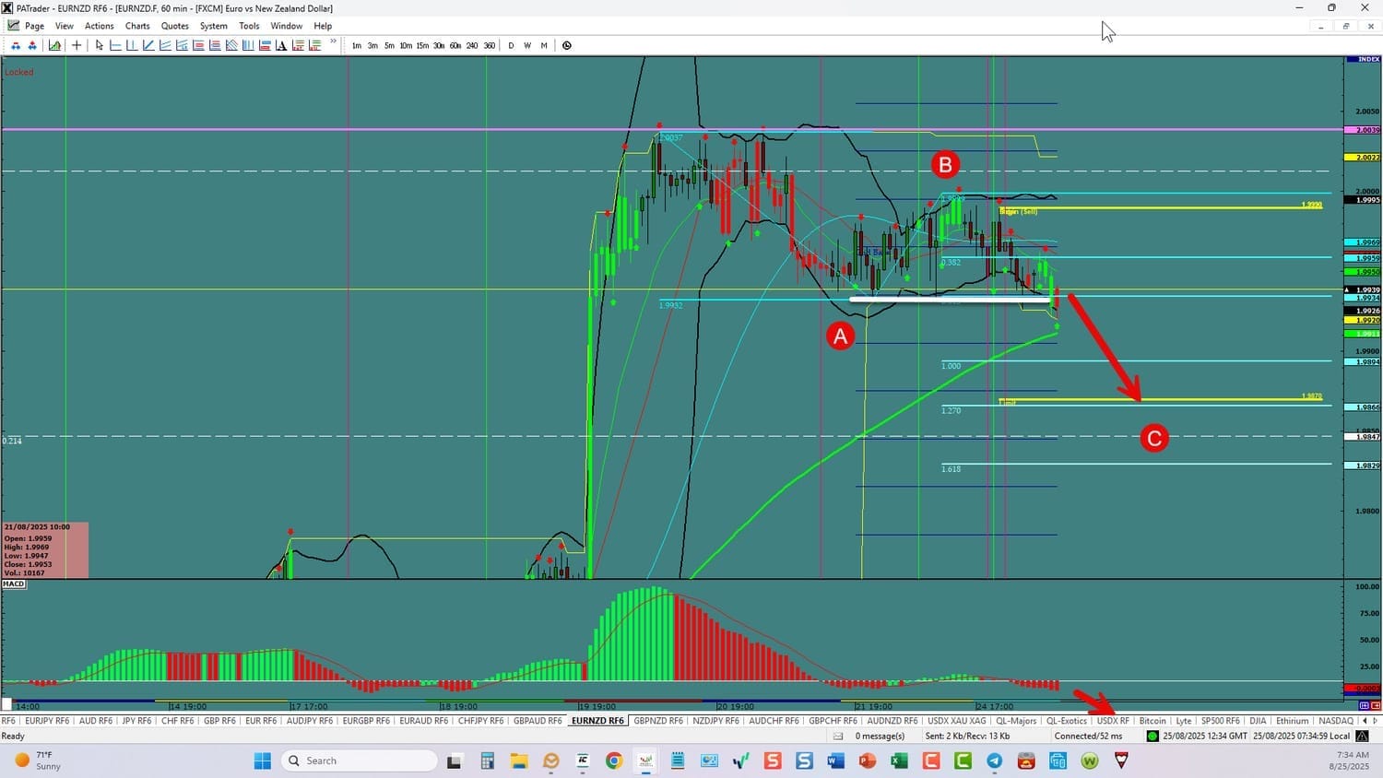
Task: Open File Explorer from the taskbar
Action: pos(519,760)
